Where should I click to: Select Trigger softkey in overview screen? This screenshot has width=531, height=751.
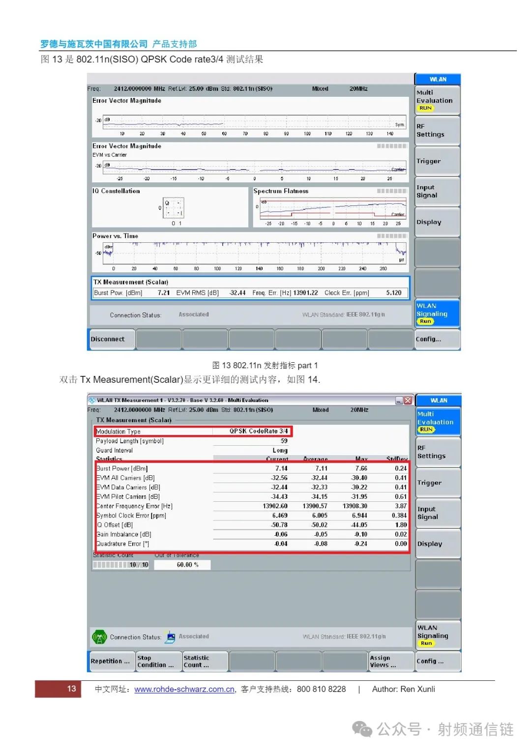tap(437, 161)
